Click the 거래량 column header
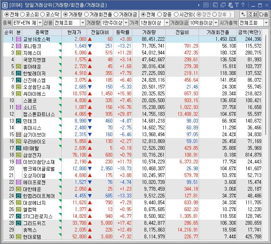This screenshot has width=271, height=244. click(149, 32)
